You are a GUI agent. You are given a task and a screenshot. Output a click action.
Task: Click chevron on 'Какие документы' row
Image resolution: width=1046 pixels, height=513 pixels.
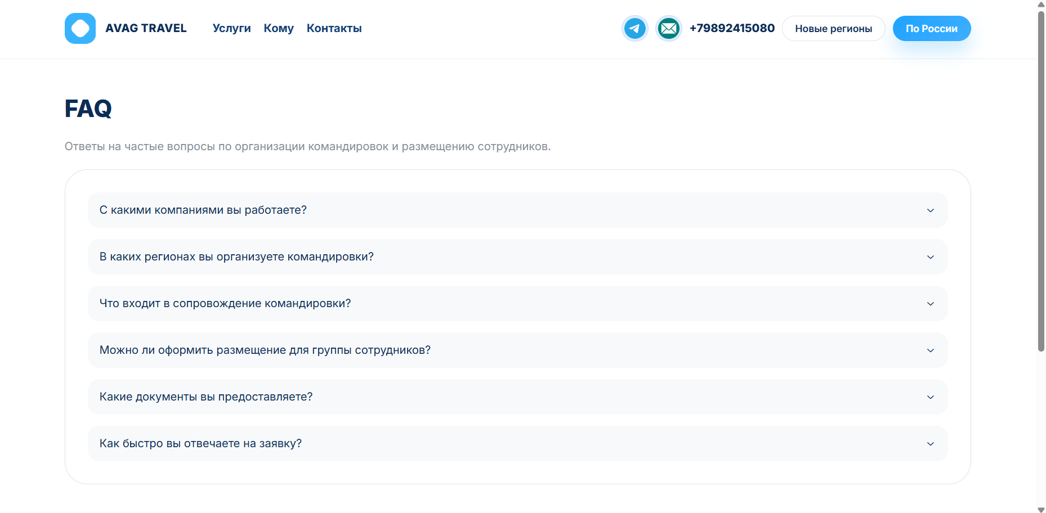pos(930,397)
